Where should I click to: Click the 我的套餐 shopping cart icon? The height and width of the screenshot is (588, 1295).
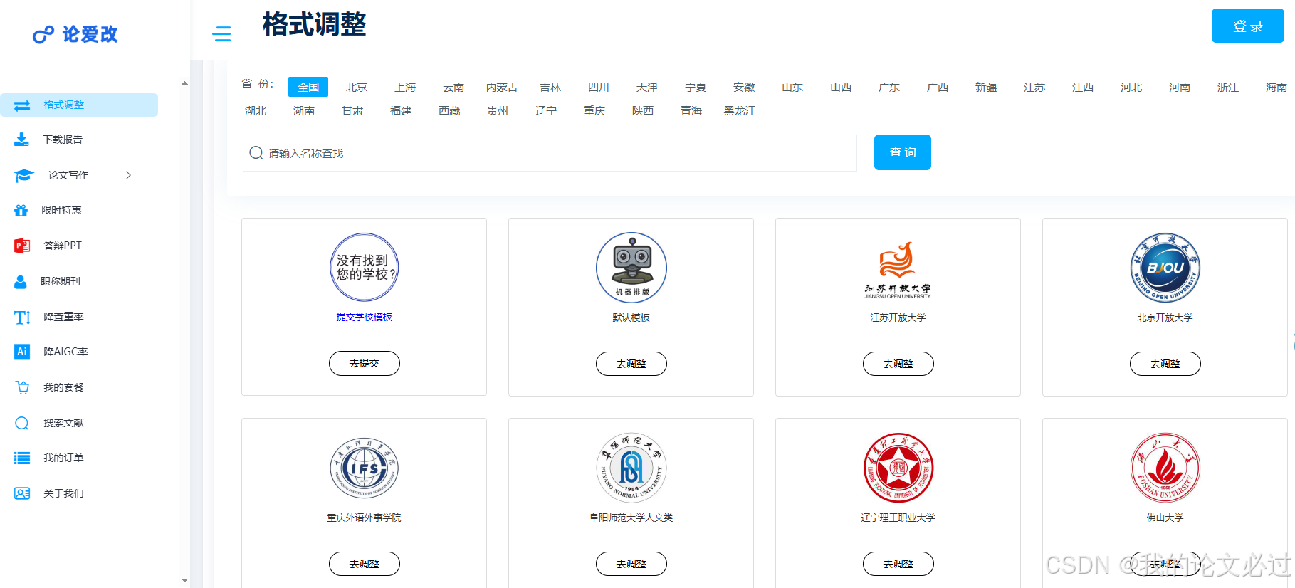22,387
